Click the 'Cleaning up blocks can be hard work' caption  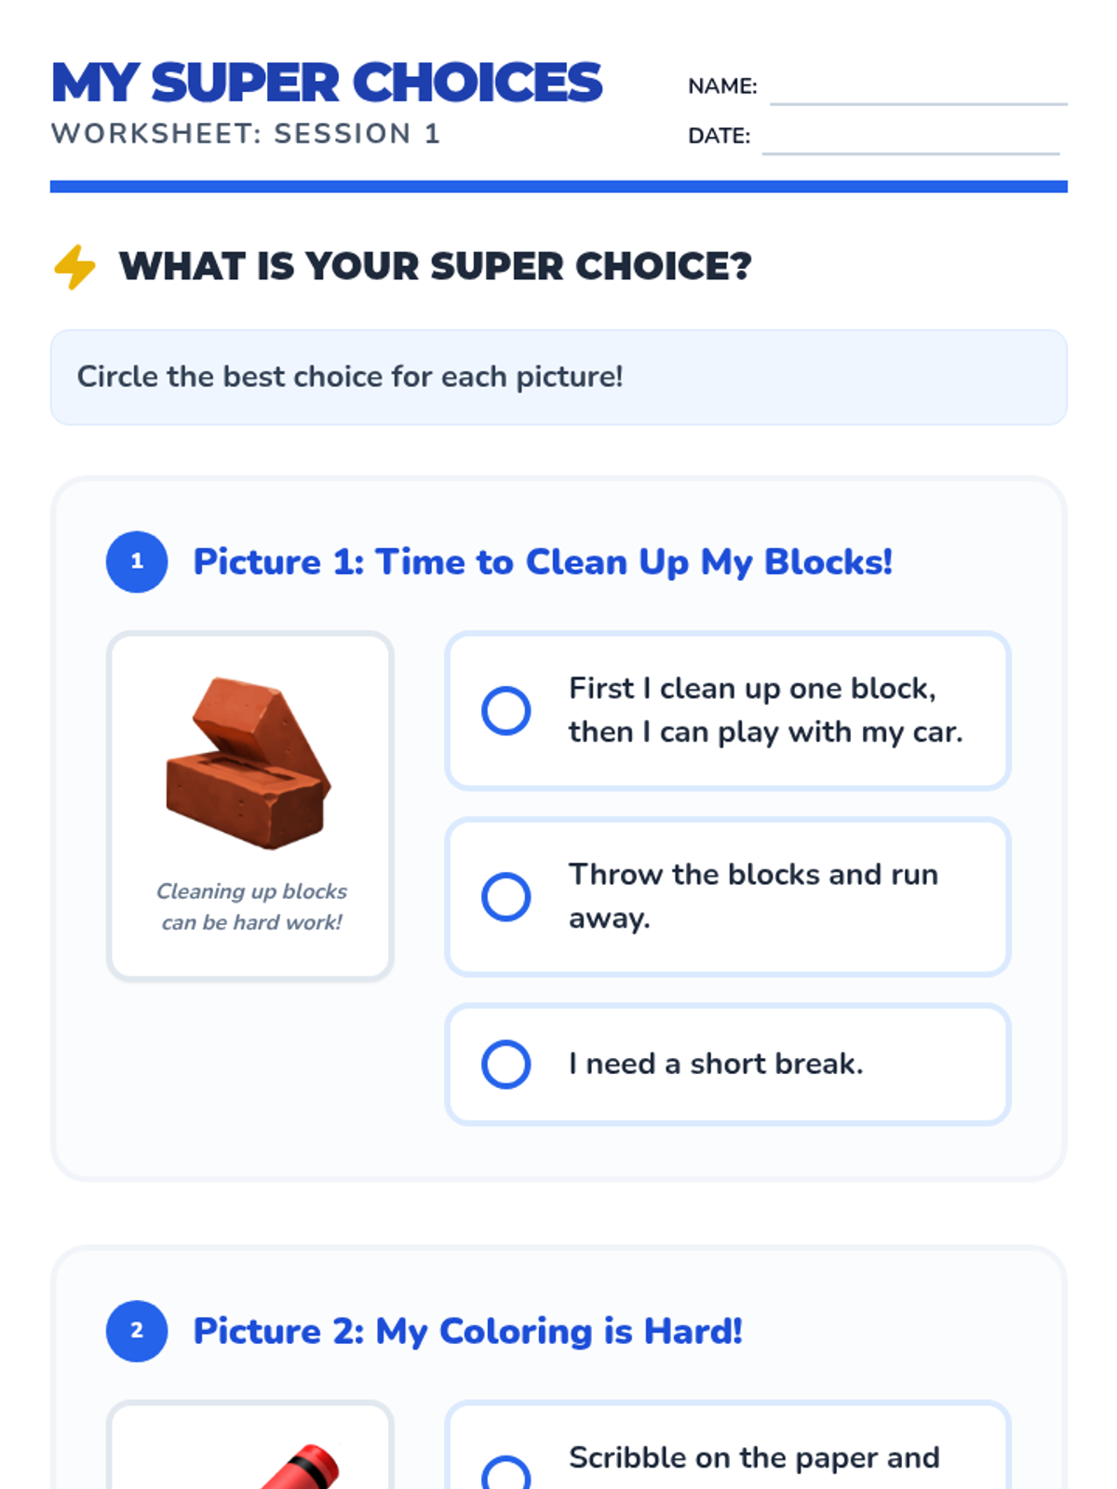click(x=251, y=906)
